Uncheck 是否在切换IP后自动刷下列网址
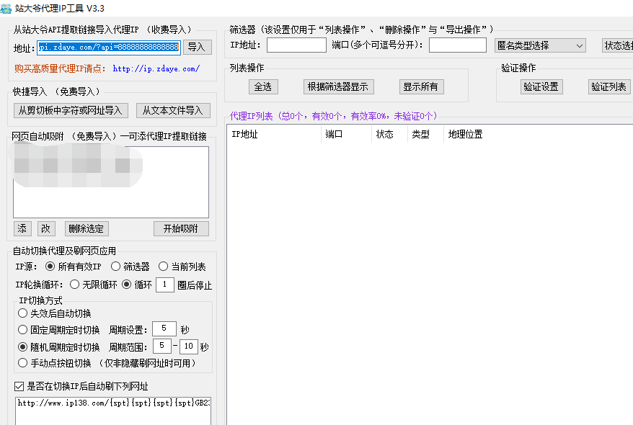This screenshot has width=633, height=425. click(18, 386)
